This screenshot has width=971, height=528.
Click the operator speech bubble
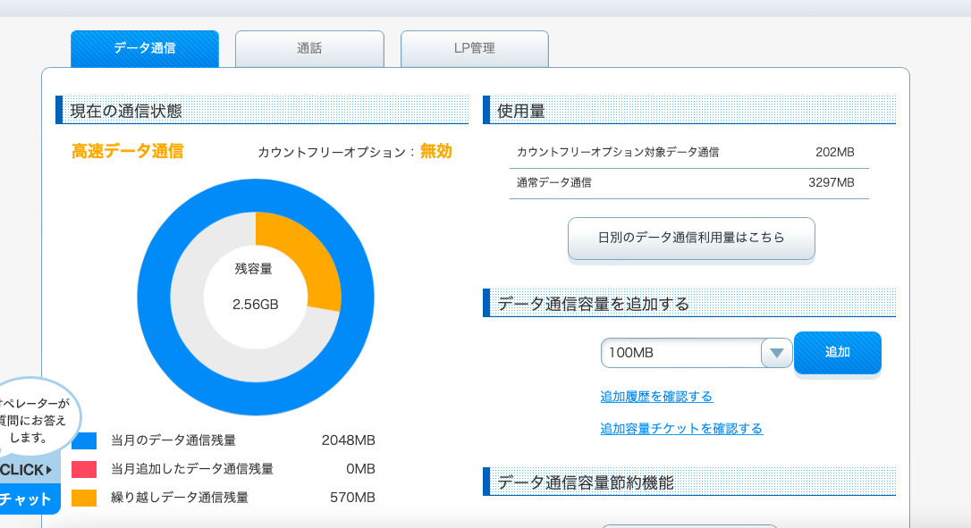coord(34,421)
